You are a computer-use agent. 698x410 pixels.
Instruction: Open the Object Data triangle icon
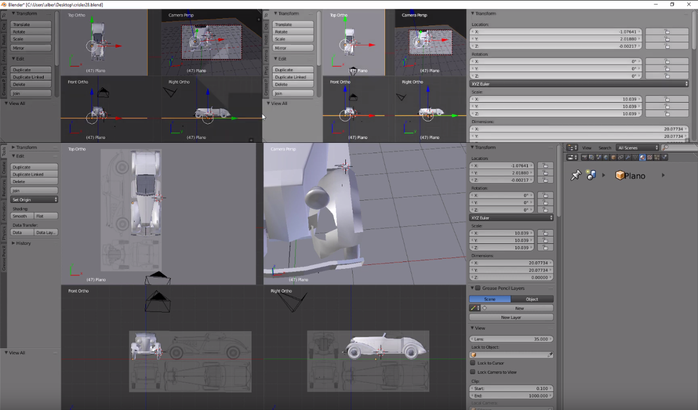point(635,157)
